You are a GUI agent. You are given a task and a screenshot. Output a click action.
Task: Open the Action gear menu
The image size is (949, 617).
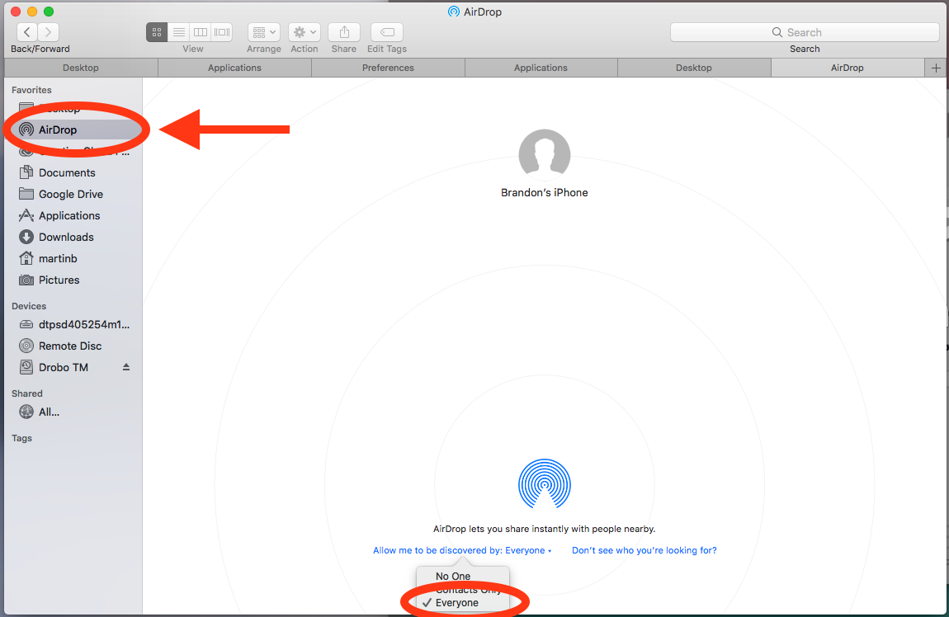pos(305,32)
